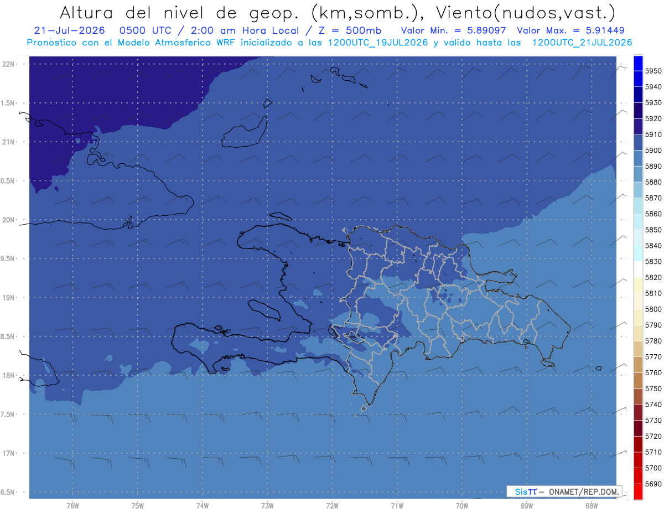The image size is (664, 513).
Task: Click the 5790 colorbar label
Action: pyautogui.click(x=653, y=325)
